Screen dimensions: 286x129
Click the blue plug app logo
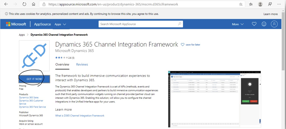point(34,56)
